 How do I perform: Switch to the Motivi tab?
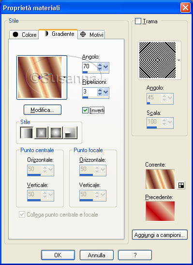point(91,34)
